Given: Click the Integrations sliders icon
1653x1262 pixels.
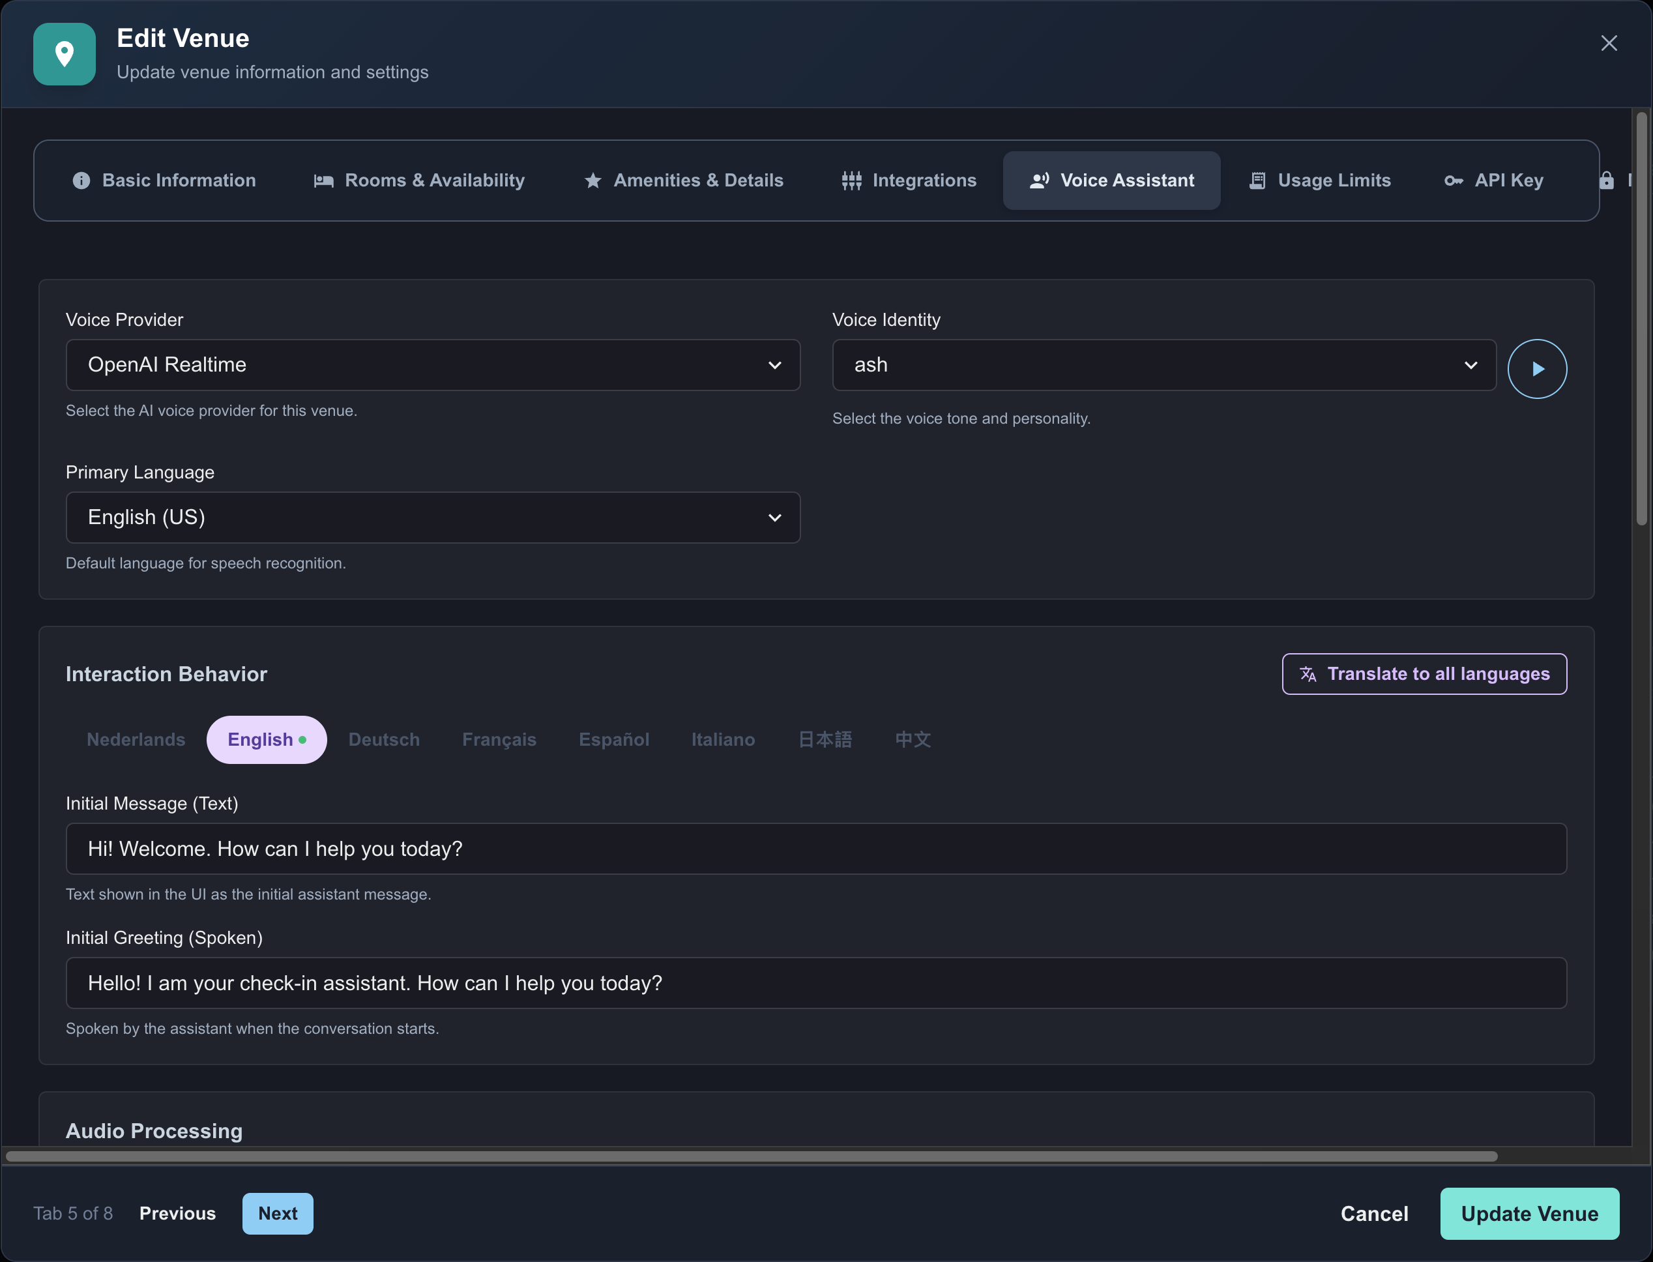Looking at the screenshot, I should click(x=852, y=181).
